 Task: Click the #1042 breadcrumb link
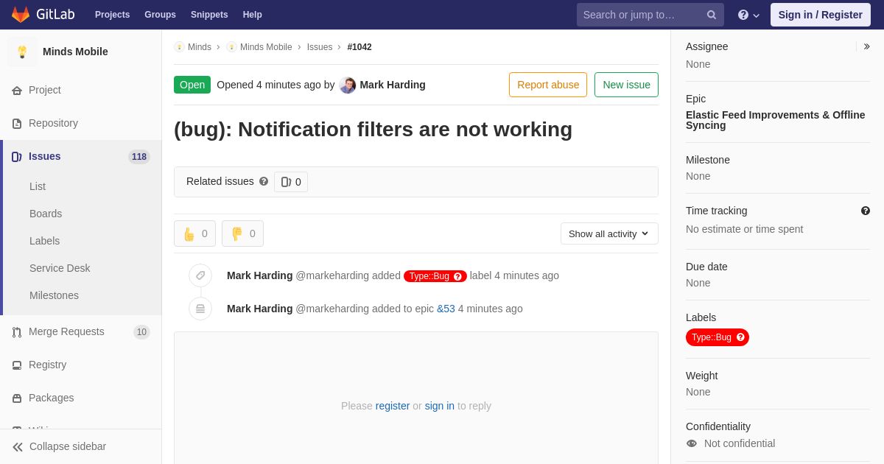coord(359,47)
